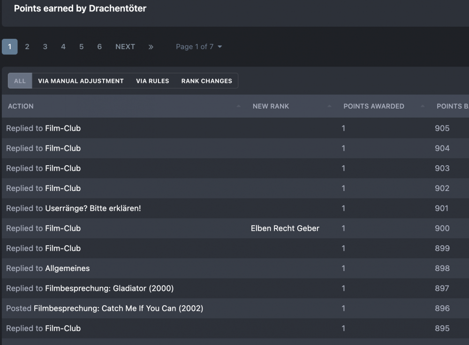469x345 pixels.
Task: Go to page 2
Action: 27,47
